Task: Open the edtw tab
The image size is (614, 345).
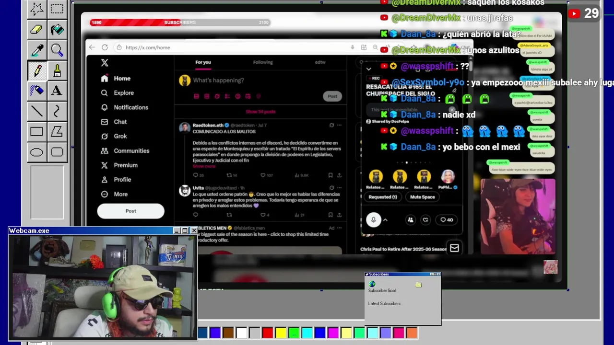Action: pos(320,62)
